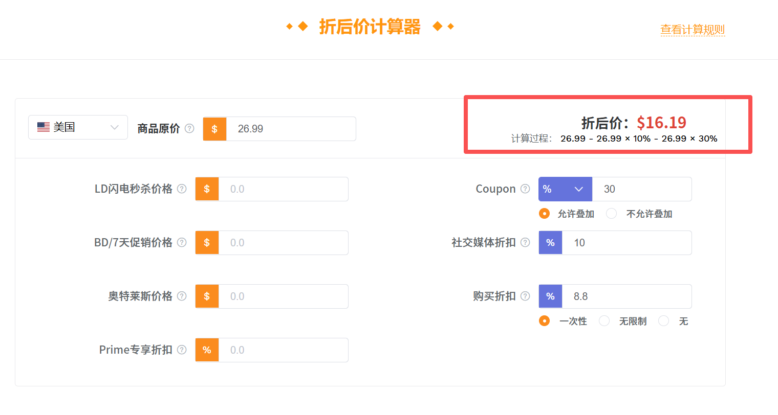Click the help icon beside 商品原价
Viewport: 778px width, 415px height.
[x=189, y=128]
